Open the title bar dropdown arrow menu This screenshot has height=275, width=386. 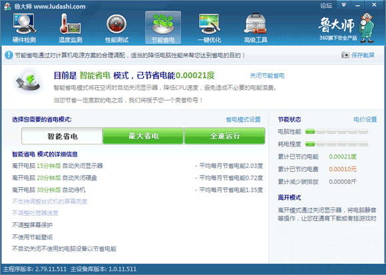tap(343, 5)
